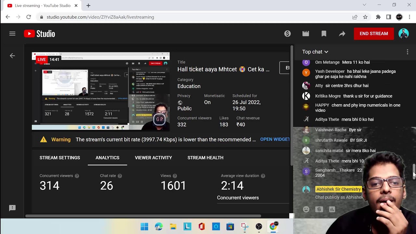The width and height of the screenshot is (416, 234).
Task: Close the Live streaming browser tab
Action: pyautogui.click(x=76, y=6)
